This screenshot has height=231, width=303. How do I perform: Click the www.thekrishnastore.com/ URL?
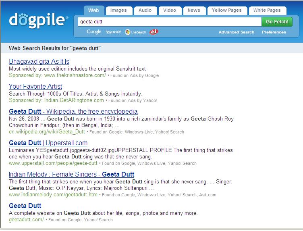(75, 75)
